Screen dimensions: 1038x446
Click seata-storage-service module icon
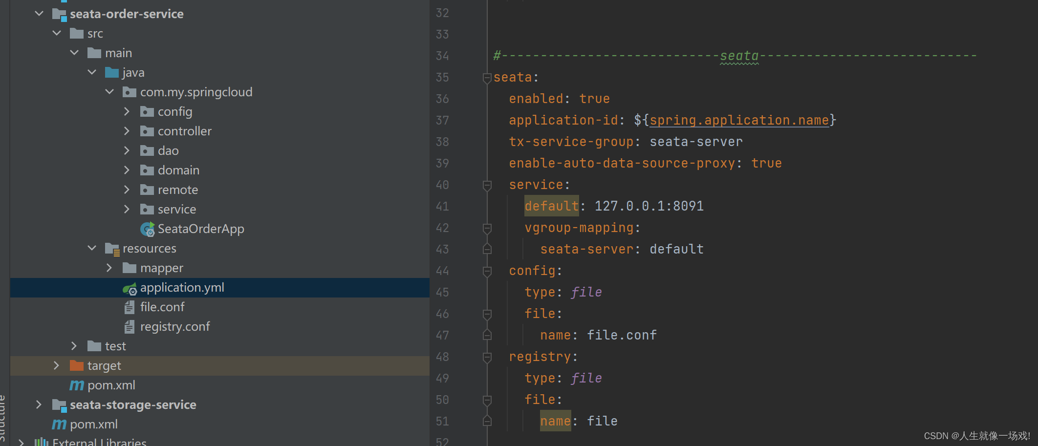coord(60,405)
